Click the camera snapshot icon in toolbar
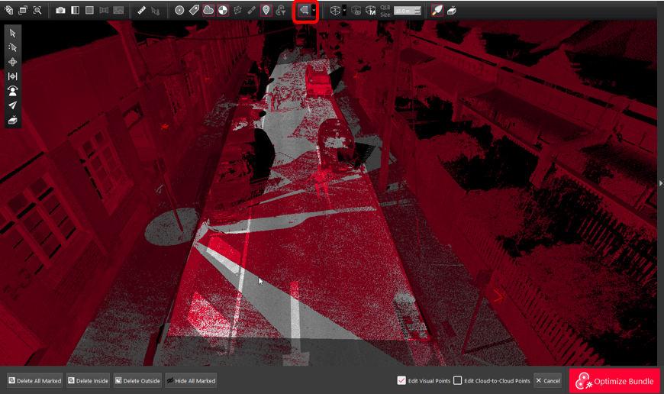The width and height of the screenshot is (664, 394). (x=60, y=11)
